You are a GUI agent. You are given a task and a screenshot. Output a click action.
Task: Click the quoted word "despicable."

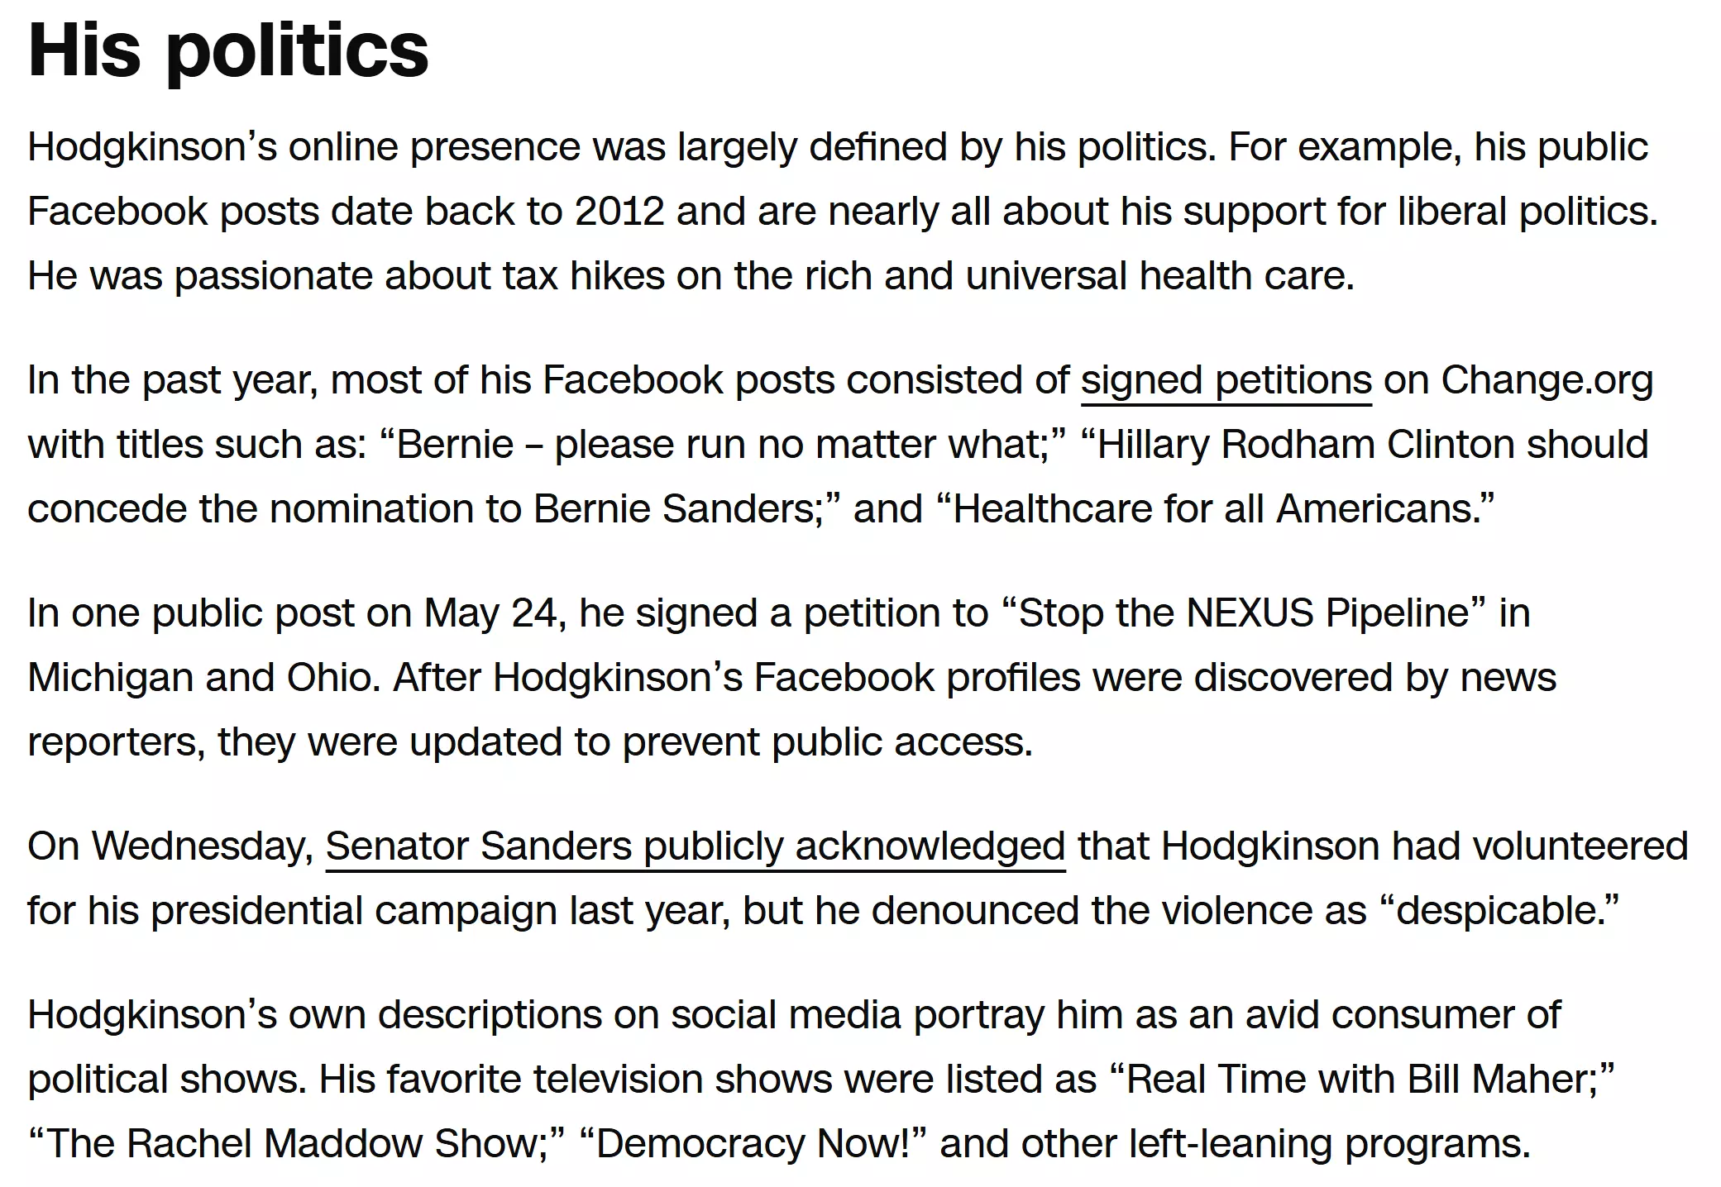(x=1499, y=911)
